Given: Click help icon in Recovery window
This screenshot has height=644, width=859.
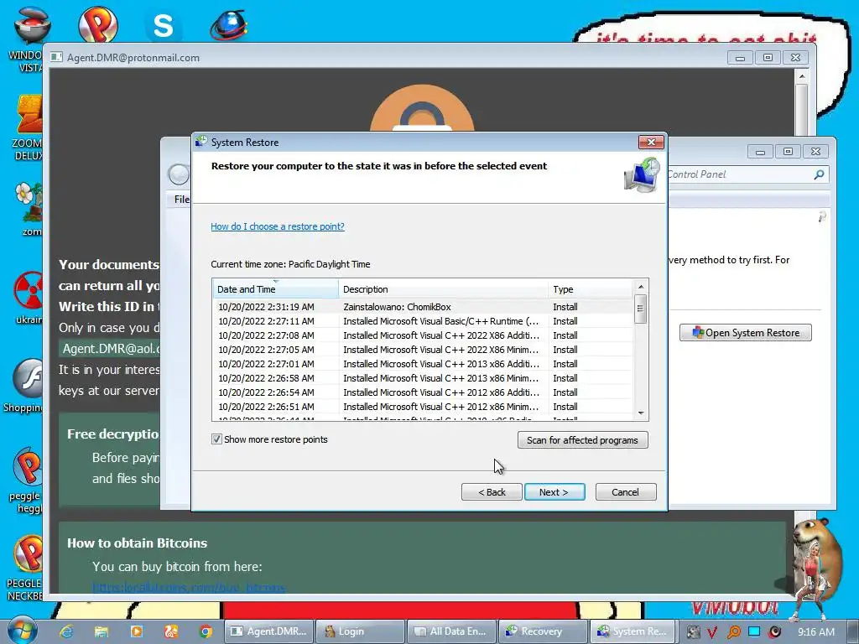Looking at the screenshot, I should 821,217.
